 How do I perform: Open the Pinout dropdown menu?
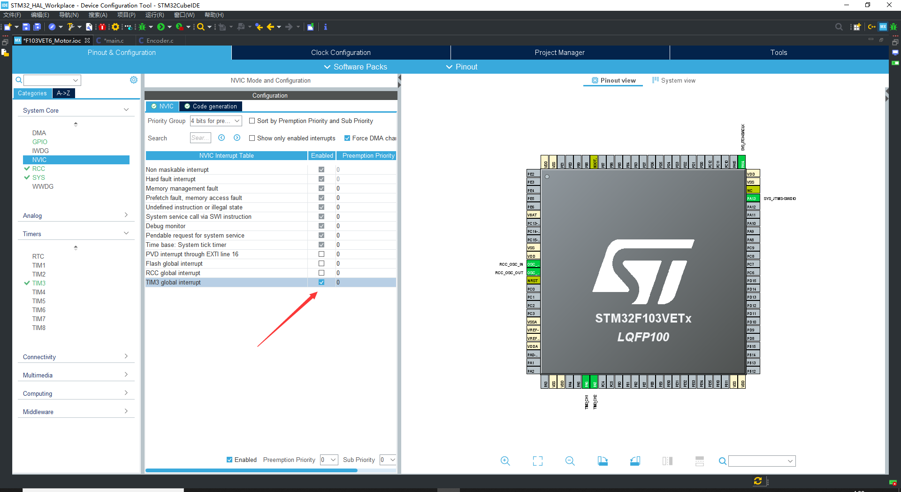click(x=462, y=67)
